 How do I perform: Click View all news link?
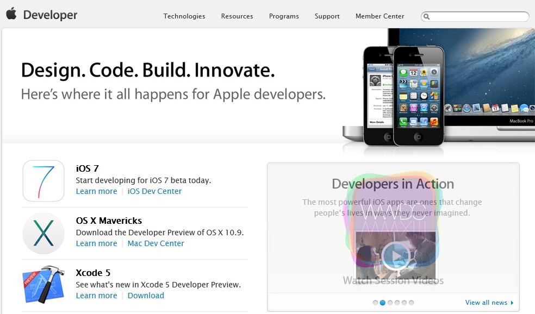tap(486, 303)
